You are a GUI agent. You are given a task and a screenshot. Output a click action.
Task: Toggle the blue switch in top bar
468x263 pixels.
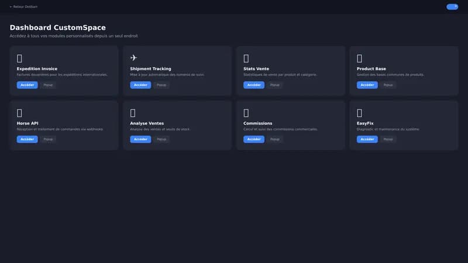452,7
